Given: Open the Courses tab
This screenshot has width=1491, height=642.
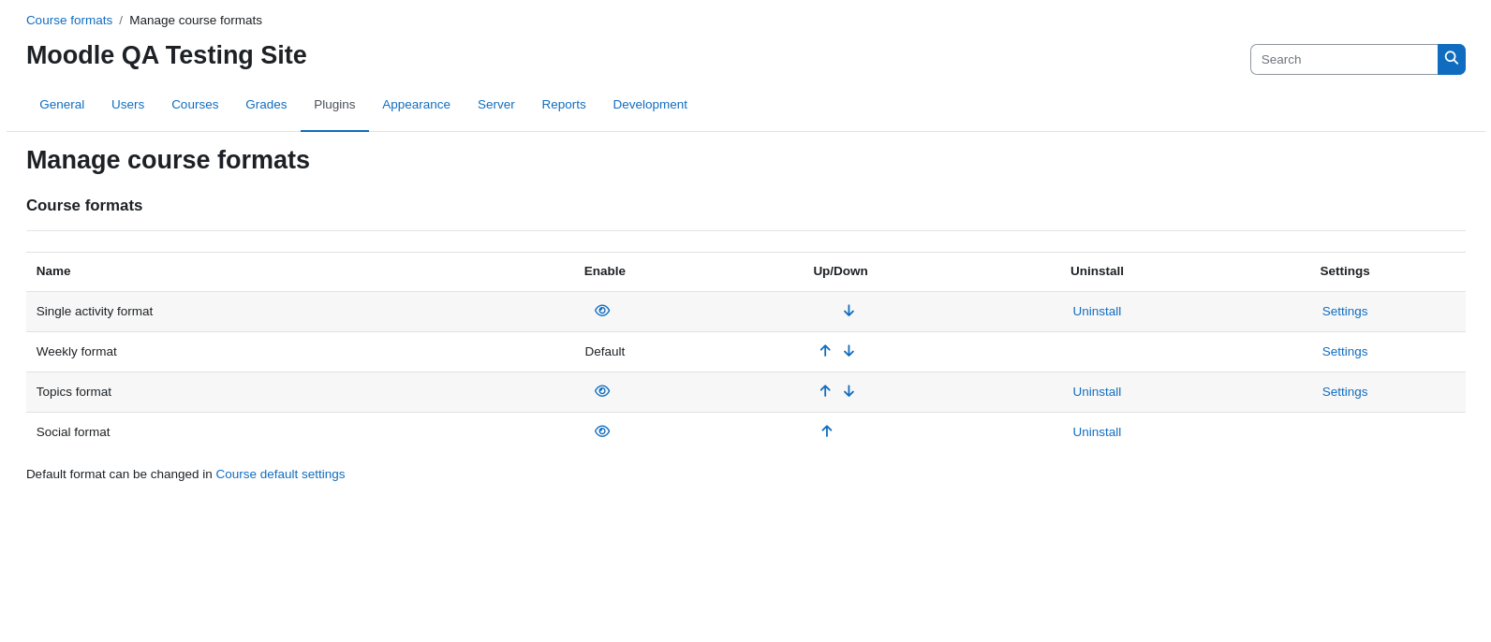Looking at the screenshot, I should 195,105.
